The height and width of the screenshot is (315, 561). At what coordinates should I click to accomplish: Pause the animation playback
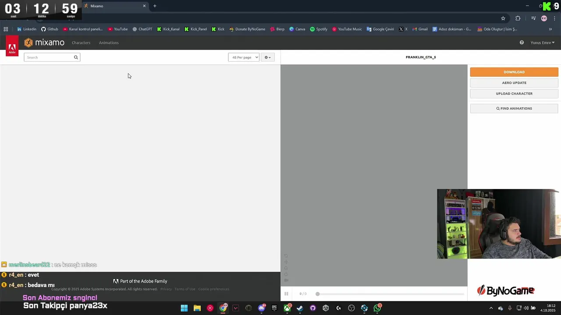(x=286, y=294)
